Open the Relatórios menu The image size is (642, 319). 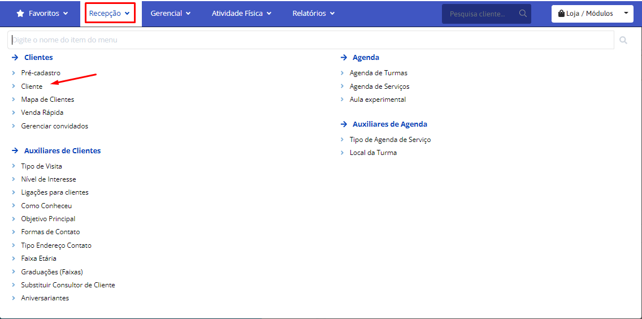pyautogui.click(x=313, y=14)
